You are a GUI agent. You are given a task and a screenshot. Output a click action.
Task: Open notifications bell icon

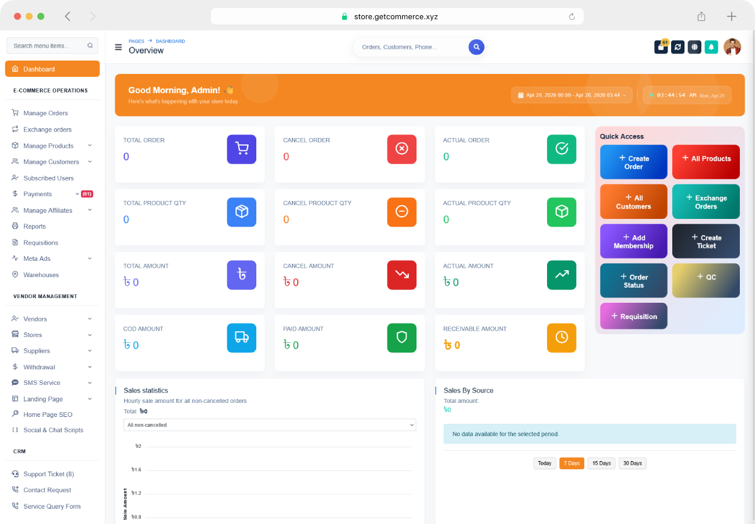tap(711, 47)
